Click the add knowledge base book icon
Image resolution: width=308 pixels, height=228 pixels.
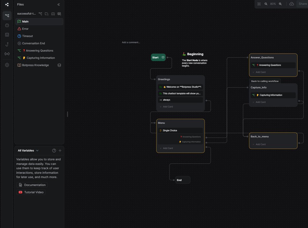pos(53,14)
